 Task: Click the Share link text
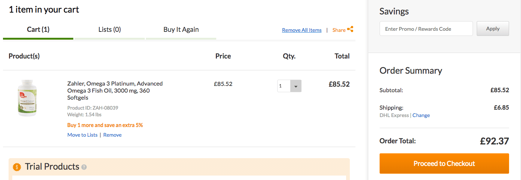(x=339, y=30)
